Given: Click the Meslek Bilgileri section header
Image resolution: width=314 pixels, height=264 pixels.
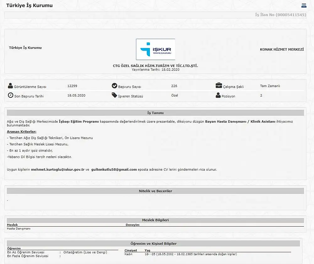Looking at the screenshot, I should (155, 220).
